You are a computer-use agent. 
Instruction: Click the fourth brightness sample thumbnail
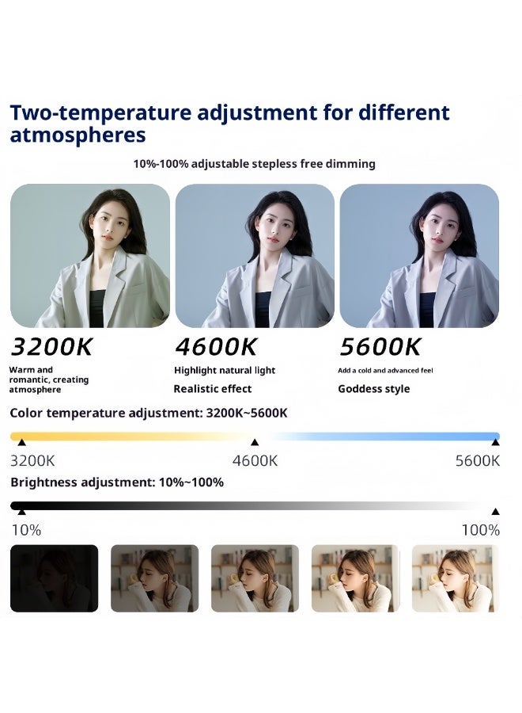click(x=355, y=578)
